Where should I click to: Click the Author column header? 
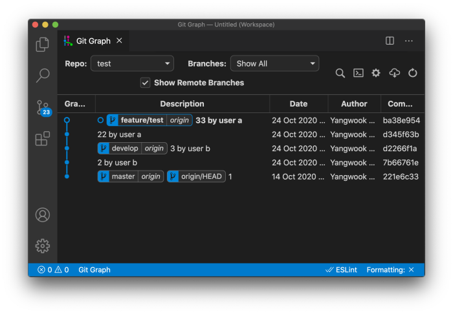pyautogui.click(x=354, y=104)
